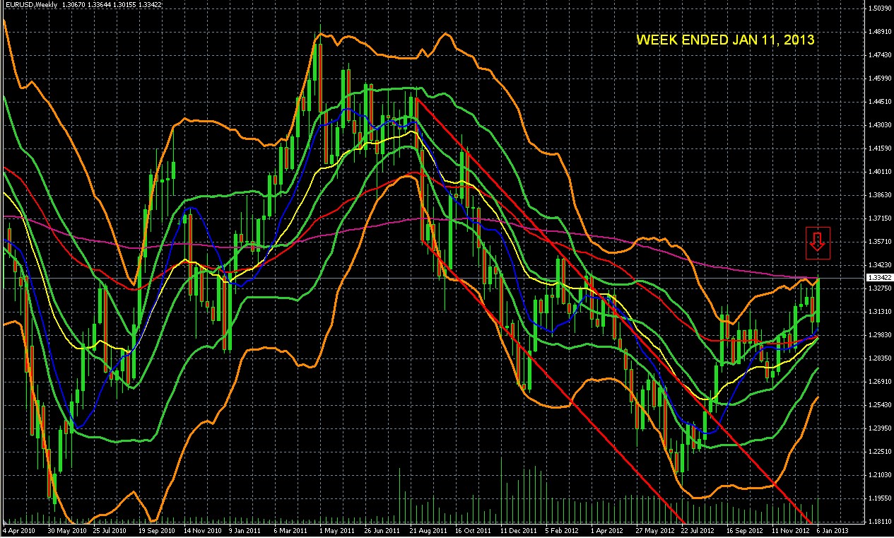This screenshot has width=894, height=538.
Task: Click the 11 Dec 2011 time axis label
Action: (518, 530)
